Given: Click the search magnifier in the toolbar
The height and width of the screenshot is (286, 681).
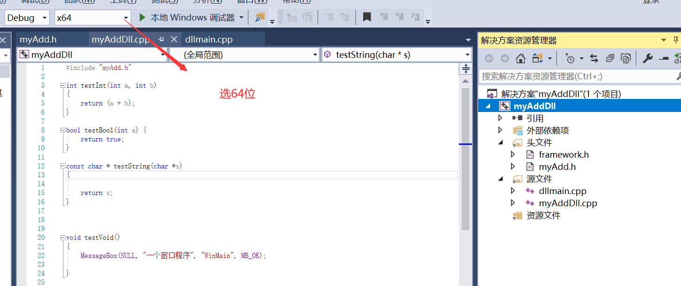Looking at the screenshot, I should 259,17.
